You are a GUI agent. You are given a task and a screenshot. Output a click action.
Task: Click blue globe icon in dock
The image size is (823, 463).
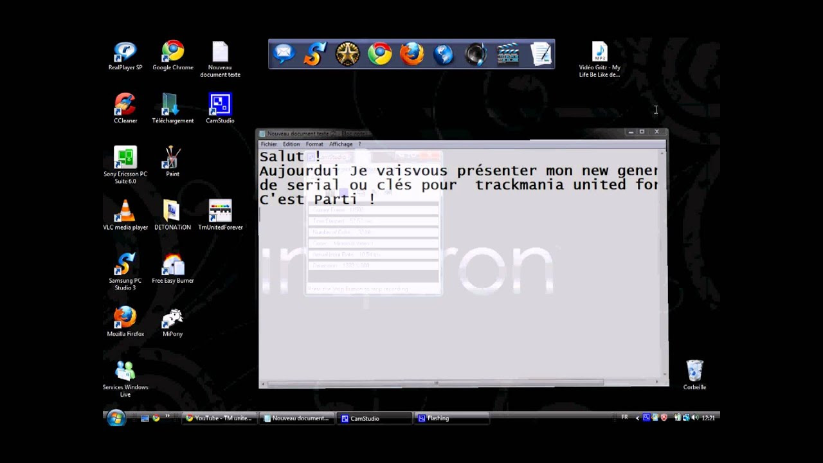coord(444,54)
